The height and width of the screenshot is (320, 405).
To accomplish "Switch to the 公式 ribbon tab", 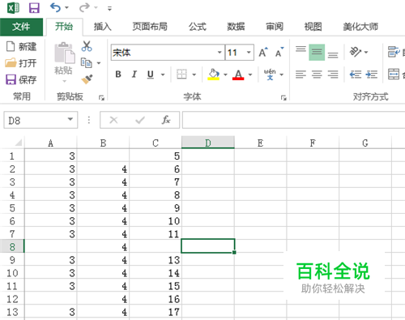I will tap(198, 27).
